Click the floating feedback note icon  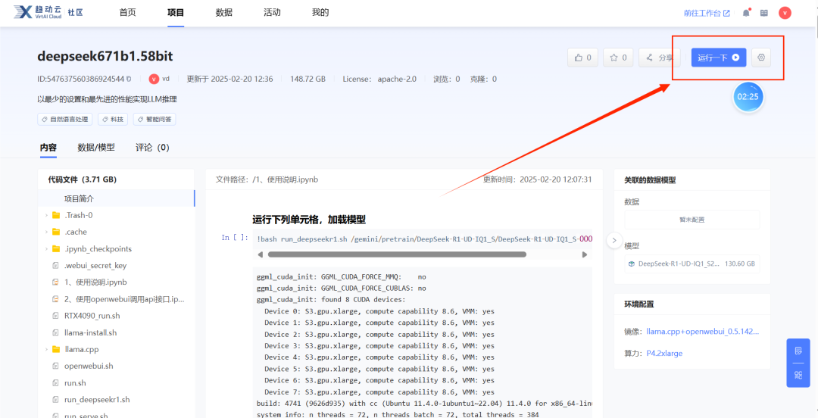click(x=798, y=351)
